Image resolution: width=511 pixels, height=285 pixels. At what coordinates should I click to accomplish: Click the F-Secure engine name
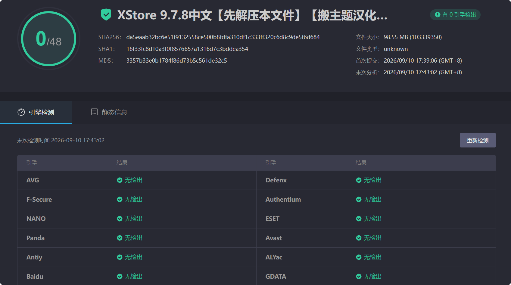click(x=39, y=200)
